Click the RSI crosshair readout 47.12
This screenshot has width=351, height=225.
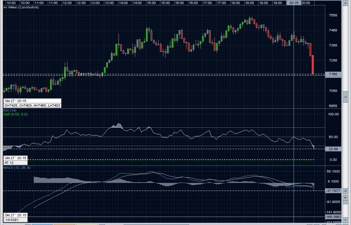15,163
